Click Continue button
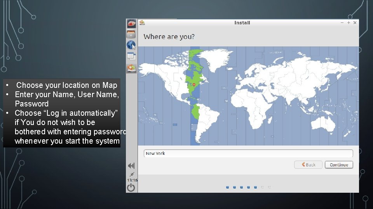Image resolution: width=373 pixels, height=209 pixels. pos(339,165)
